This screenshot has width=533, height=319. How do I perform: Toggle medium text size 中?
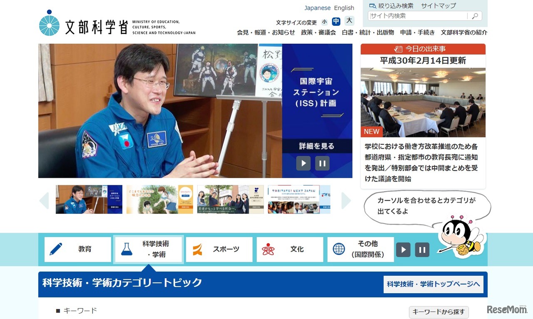point(336,21)
